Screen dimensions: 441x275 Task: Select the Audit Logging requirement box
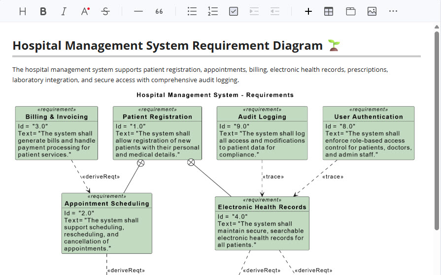262,133
